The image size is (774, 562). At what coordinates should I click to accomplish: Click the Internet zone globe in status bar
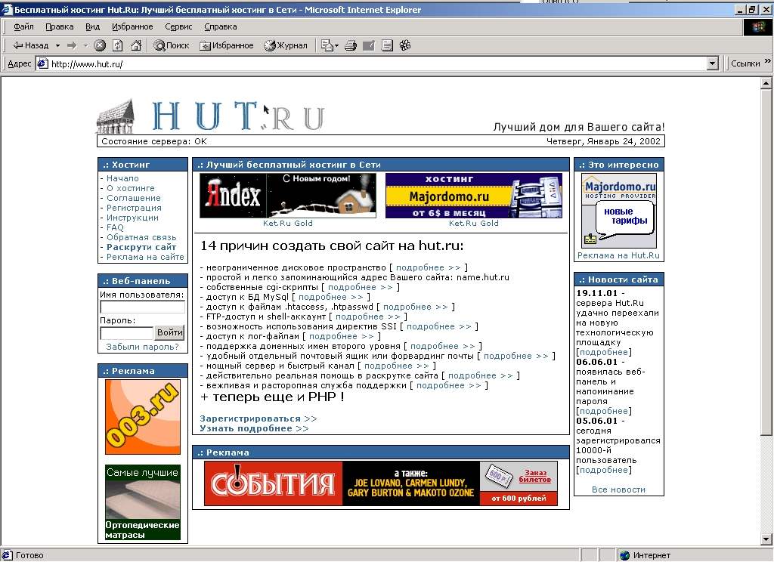[x=625, y=556]
